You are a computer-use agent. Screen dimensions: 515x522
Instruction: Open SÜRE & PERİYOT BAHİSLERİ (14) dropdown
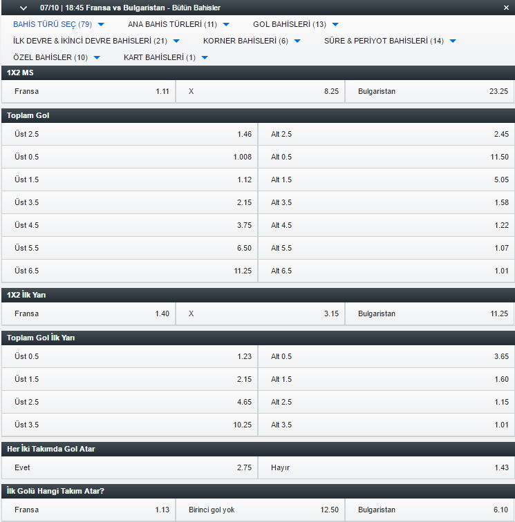tap(390, 41)
